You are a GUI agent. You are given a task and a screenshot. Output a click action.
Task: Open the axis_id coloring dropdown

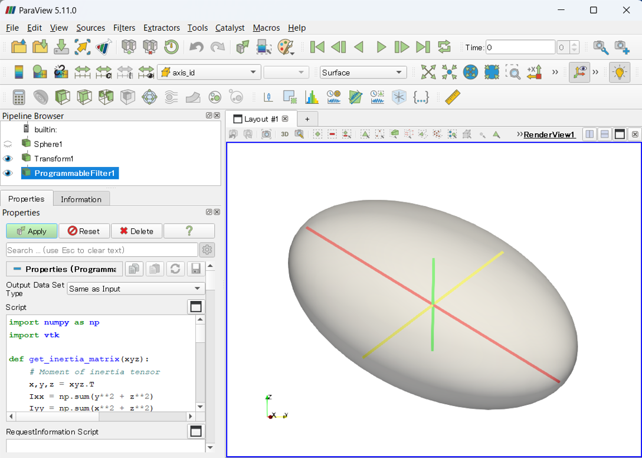(x=209, y=73)
